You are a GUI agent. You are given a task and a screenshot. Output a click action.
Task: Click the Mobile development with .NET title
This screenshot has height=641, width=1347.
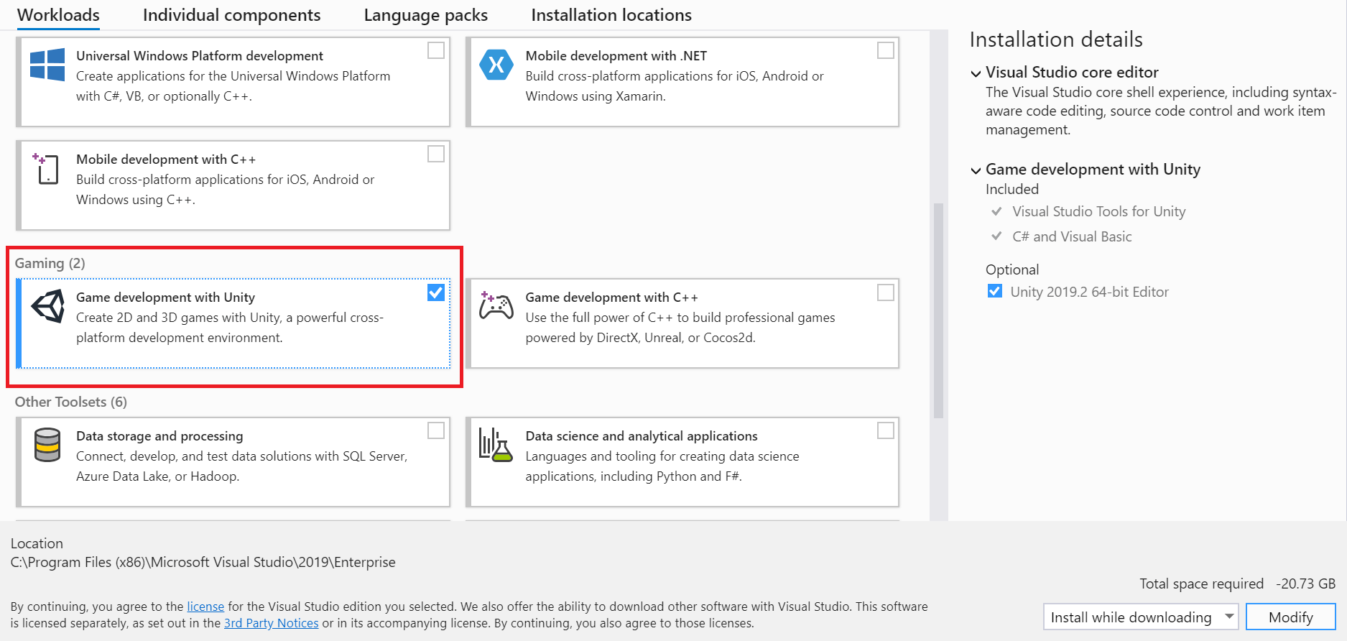616,56
